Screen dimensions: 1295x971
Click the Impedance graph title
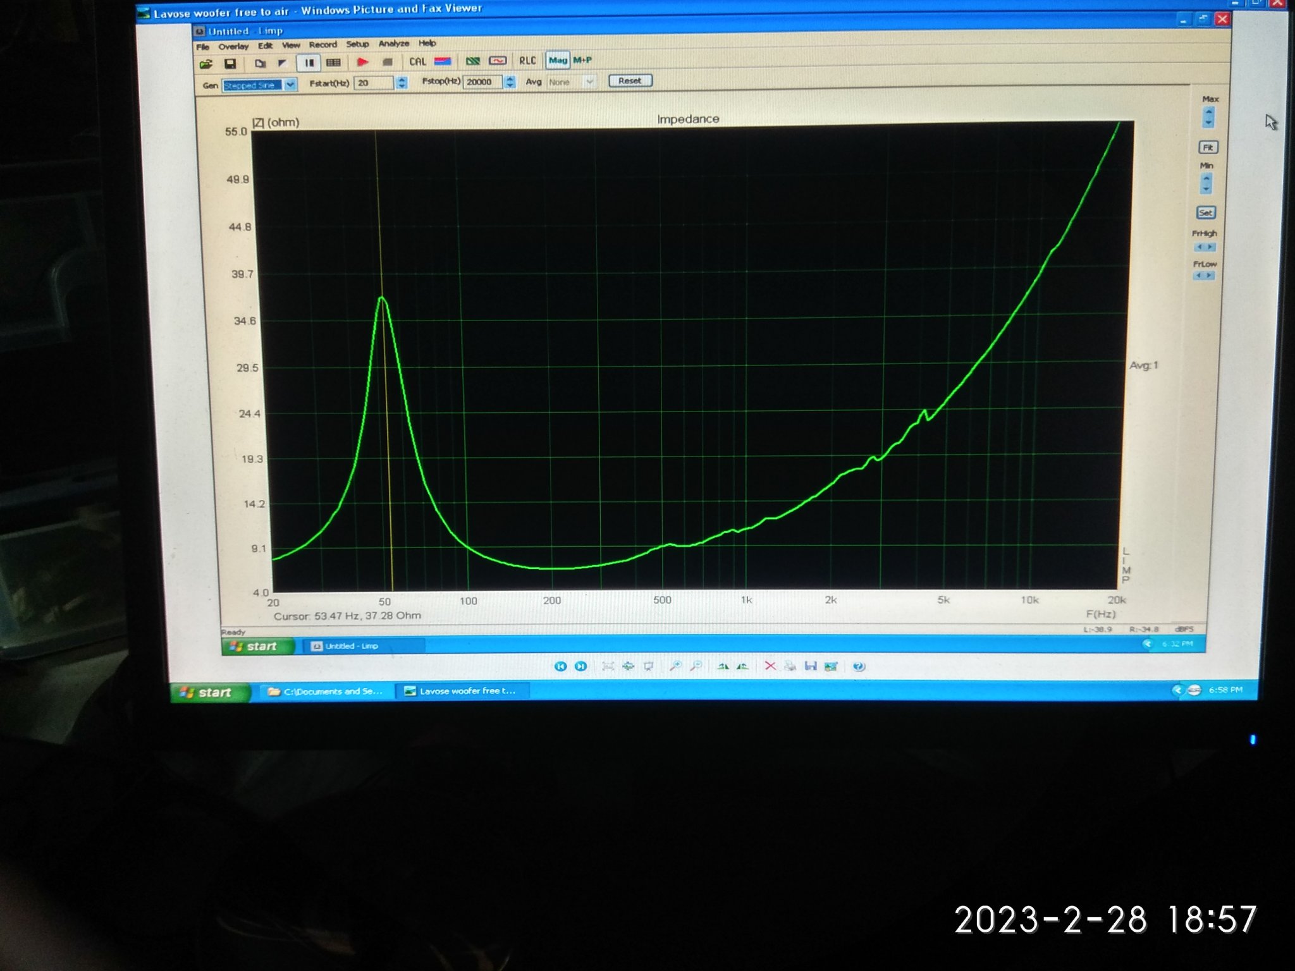click(x=688, y=119)
